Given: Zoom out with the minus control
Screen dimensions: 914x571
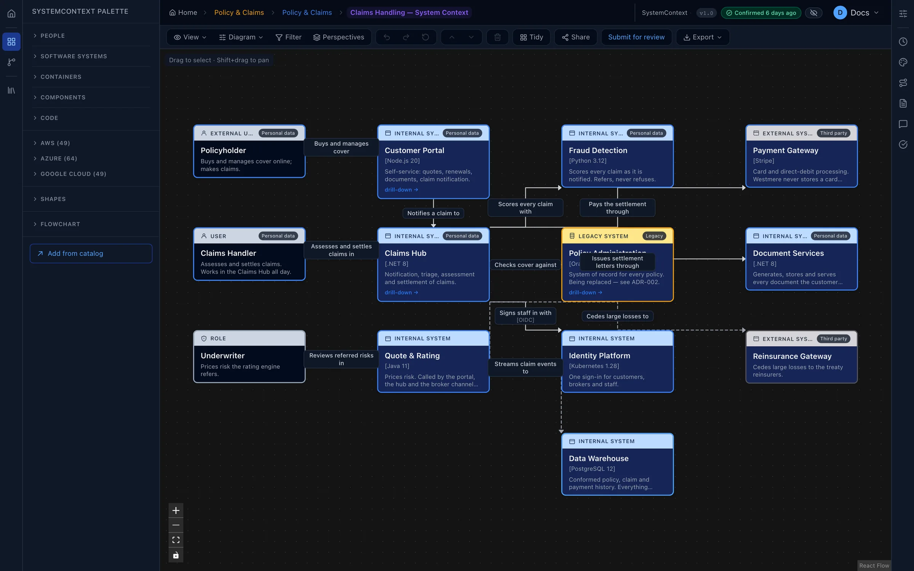Looking at the screenshot, I should [176, 525].
